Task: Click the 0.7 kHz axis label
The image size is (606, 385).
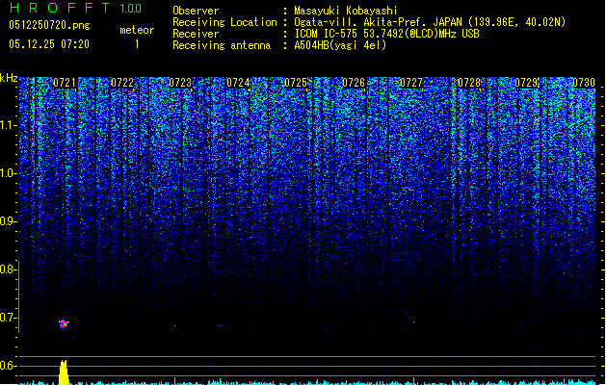Action: 8,318
